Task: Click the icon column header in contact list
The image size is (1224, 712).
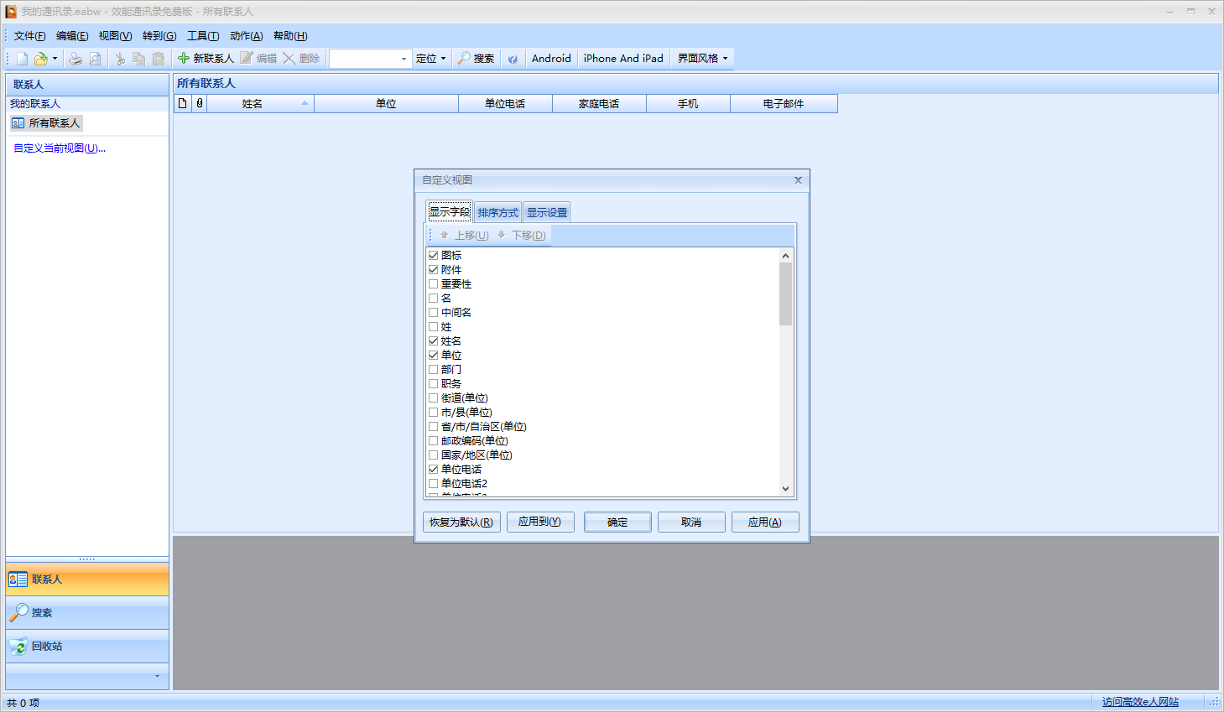Action: tap(183, 104)
